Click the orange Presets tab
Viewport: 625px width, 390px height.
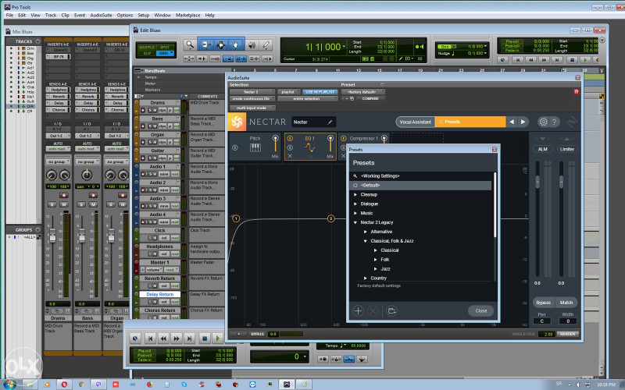click(470, 122)
